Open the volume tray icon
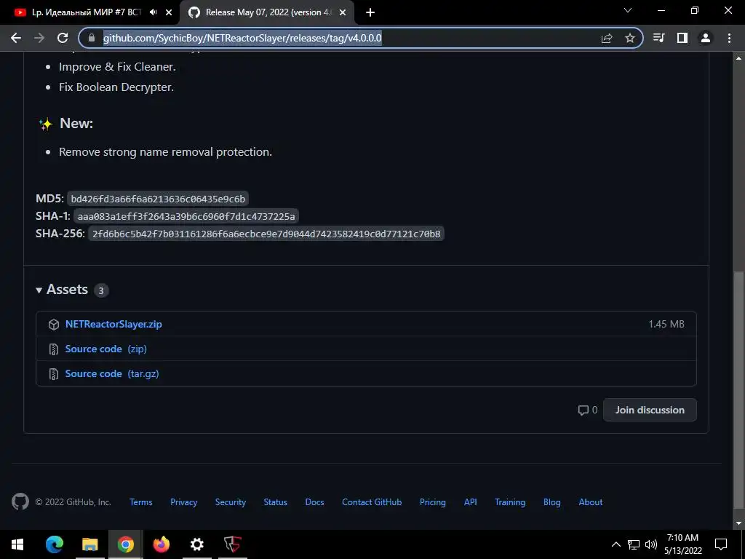This screenshot has height=559, width=745. coord(651,544)
